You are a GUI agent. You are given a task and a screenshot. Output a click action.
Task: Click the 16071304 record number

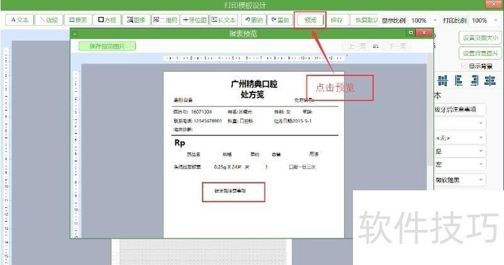(202, 112)
